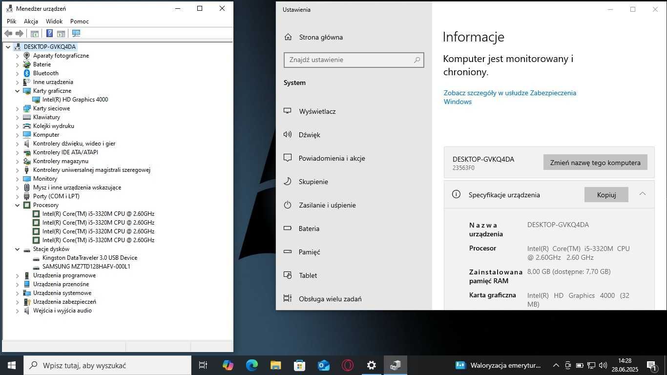Collapse the Specyfikacje urządzenia section chevron
This screenshot has height=375, width=667.
pos(643,194)
